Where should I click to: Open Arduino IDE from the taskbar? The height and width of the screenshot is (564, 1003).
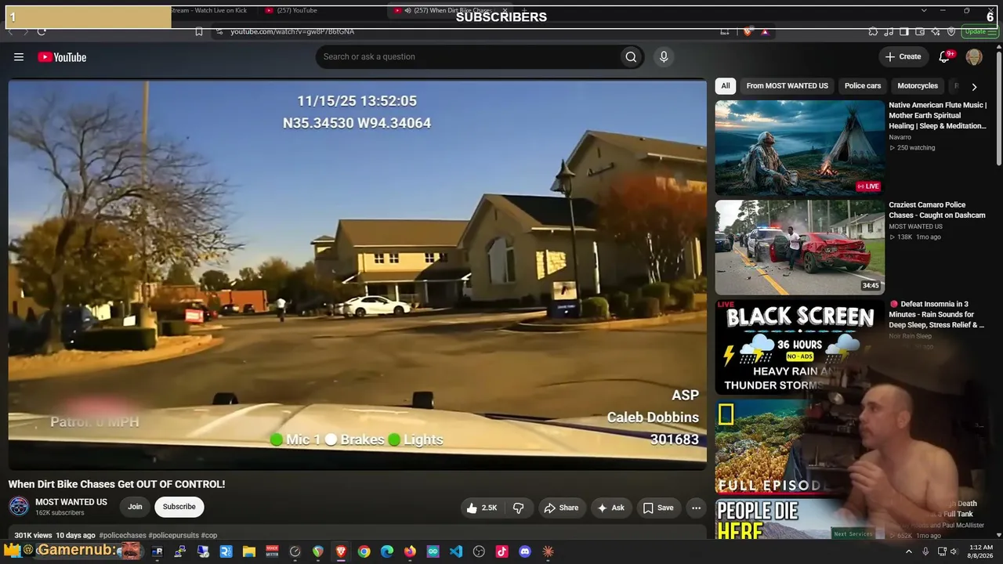433,551
